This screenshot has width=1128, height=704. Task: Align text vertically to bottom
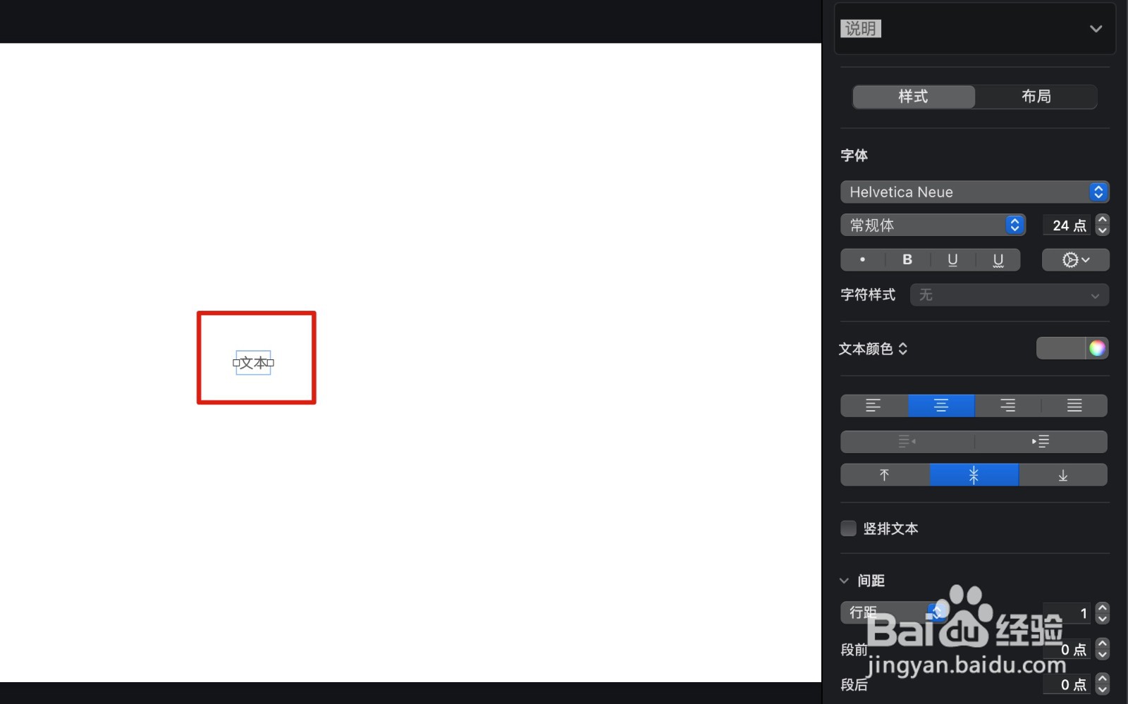(1063, 475)
